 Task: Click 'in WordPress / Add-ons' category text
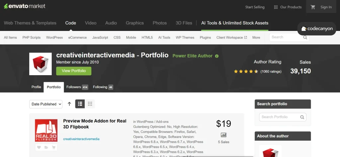point(151,122)
